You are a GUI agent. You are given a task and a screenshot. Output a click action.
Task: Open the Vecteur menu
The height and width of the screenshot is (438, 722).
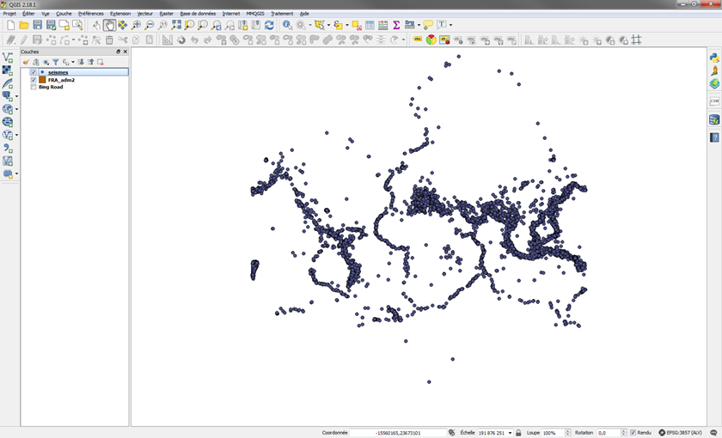144,14
